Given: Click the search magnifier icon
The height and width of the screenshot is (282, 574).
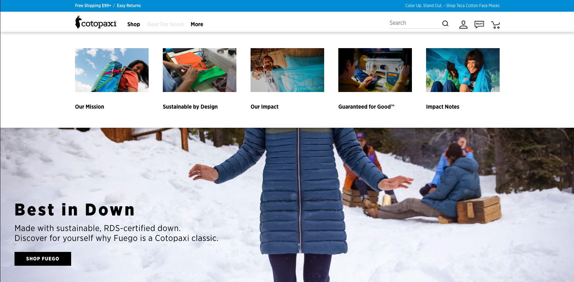Looking at the screenshot, I should 445,23.
